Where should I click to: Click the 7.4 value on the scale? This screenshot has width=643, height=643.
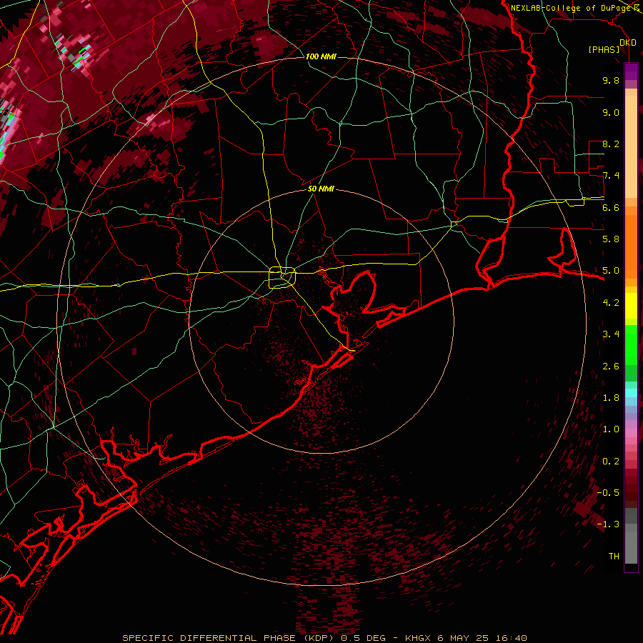[x=611, y=176]
